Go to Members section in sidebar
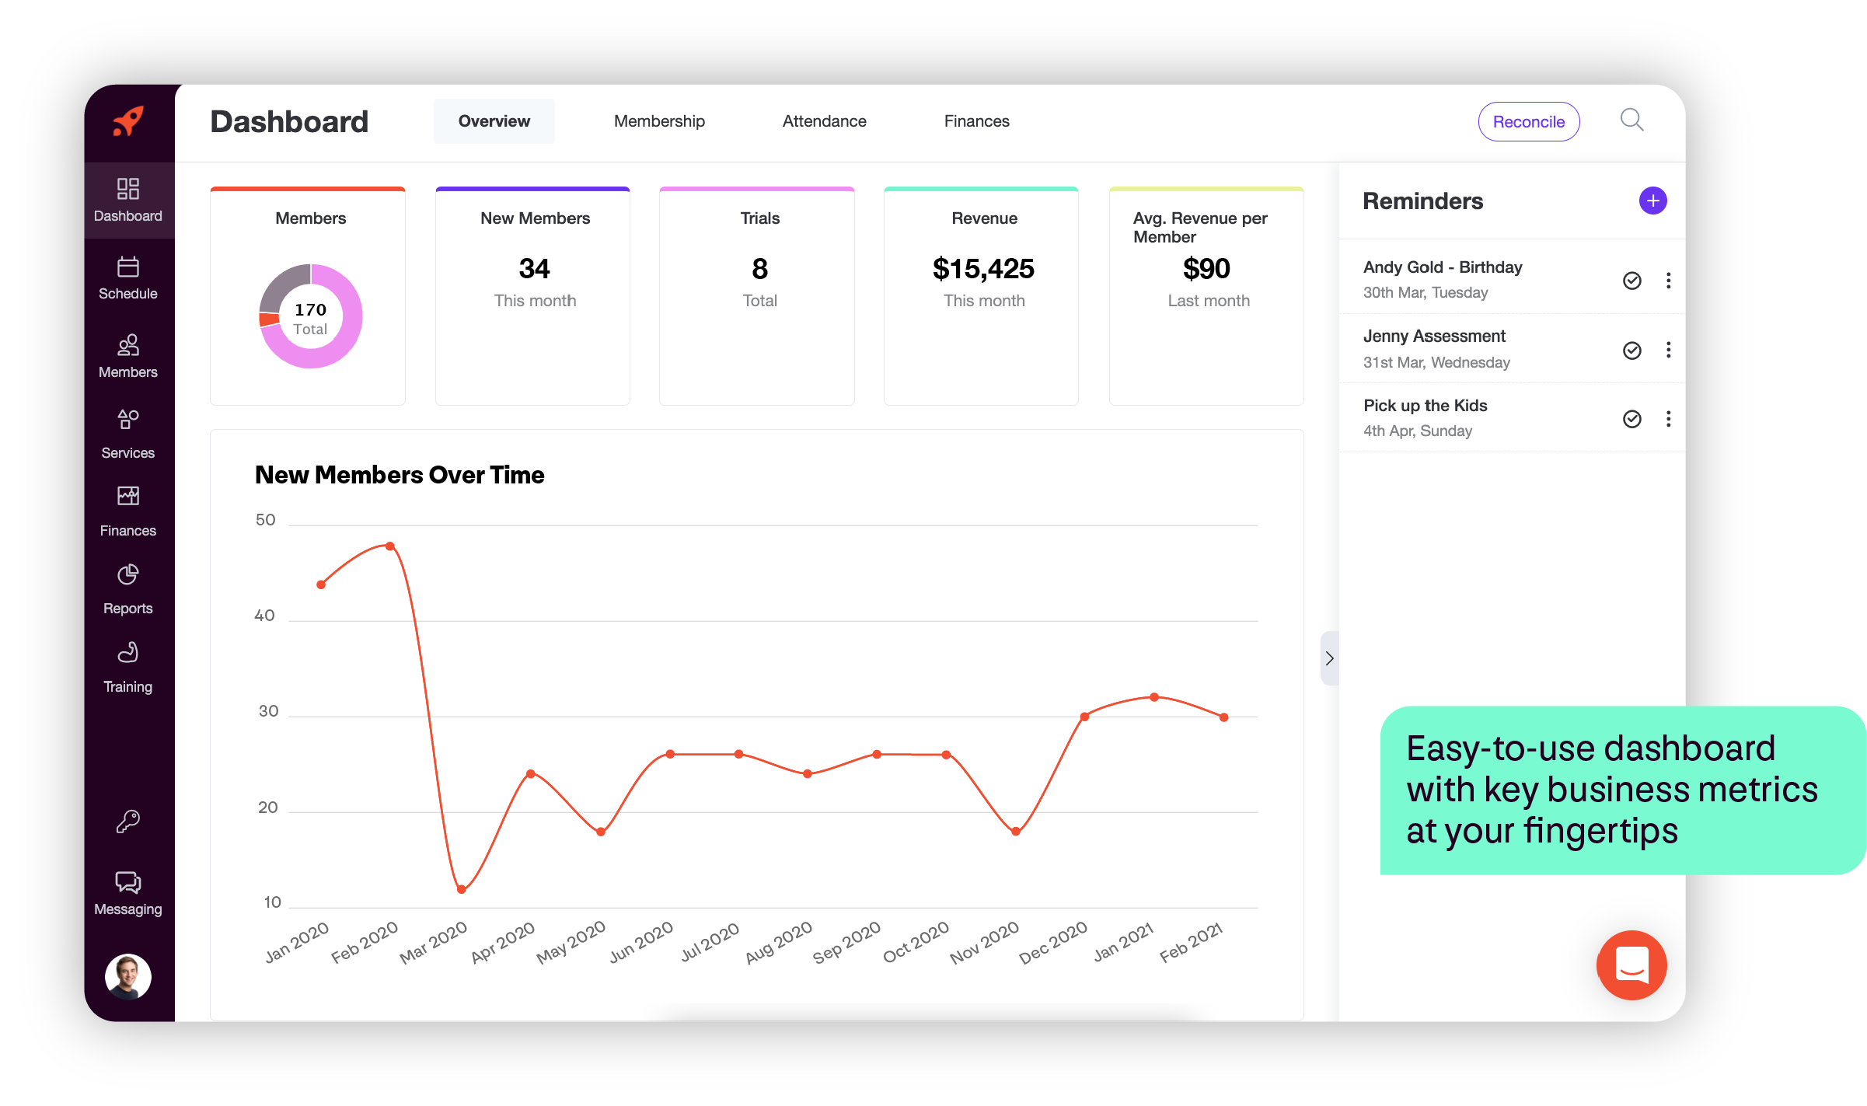 coord(128,346)
